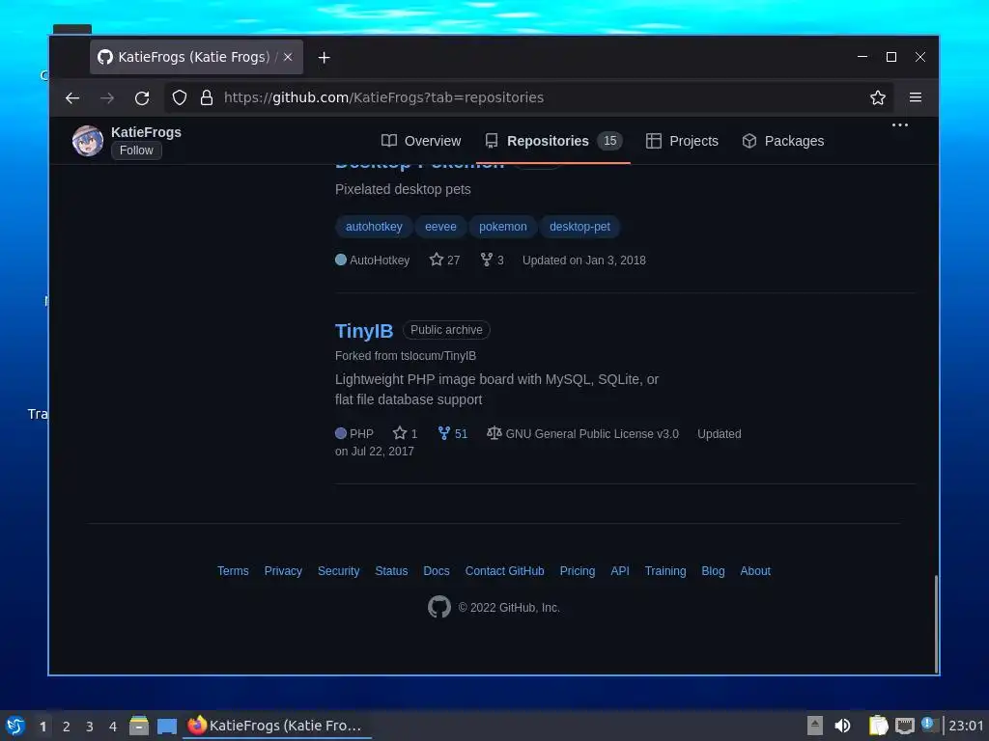989x741 pixels.
Task: Focus the KatieFrogs Firefox taskbar entry
Action: (276, 726)
